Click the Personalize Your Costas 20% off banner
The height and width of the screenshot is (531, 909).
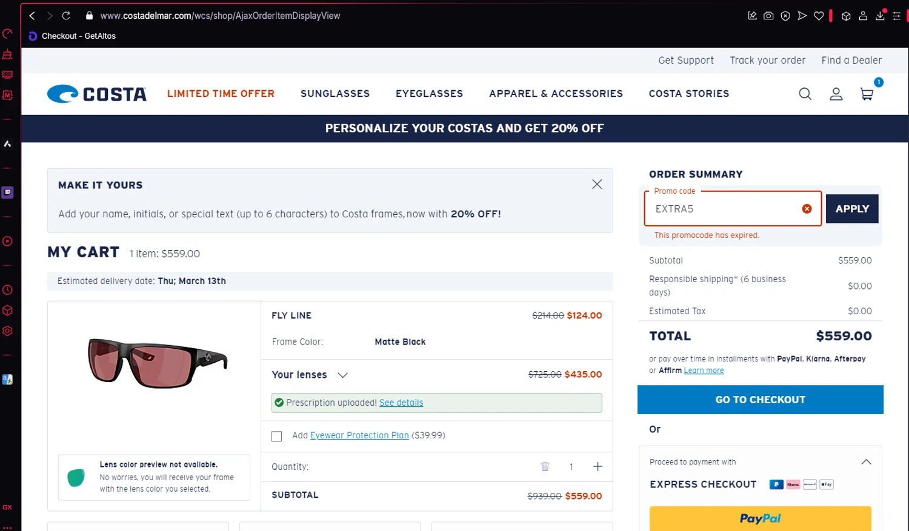point(465,128)
